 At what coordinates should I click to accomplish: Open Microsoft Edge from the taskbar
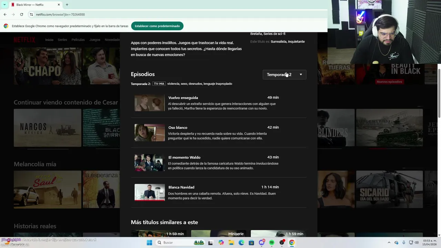click(241, 242)
